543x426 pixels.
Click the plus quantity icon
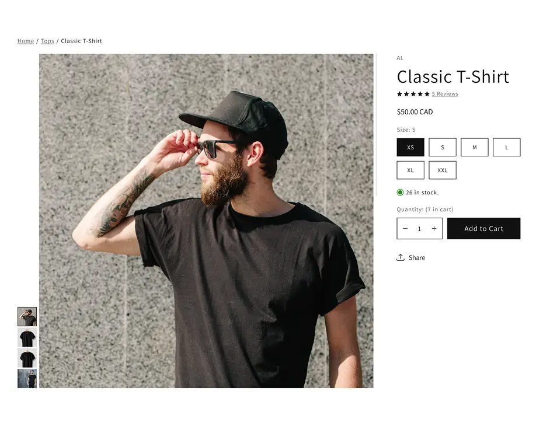tap(434, 228)
